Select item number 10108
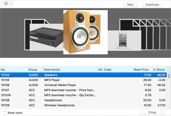The width and height of the screenshot is (171, 116). click(5, 100)
